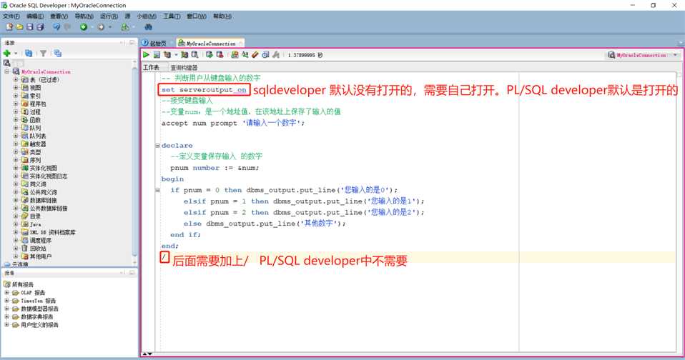
Task: Click the Save icon in main toolbar
Action: pos(30,27)
